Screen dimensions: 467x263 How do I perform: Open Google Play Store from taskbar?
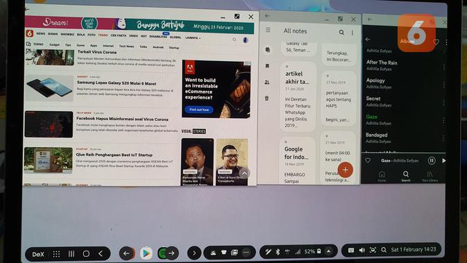(146, 253)
